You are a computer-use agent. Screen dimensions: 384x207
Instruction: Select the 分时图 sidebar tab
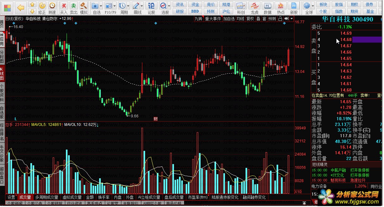(2, 56)
